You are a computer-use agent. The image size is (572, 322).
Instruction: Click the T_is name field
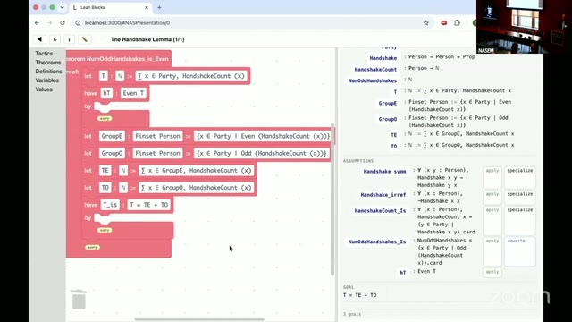[110, 205]
